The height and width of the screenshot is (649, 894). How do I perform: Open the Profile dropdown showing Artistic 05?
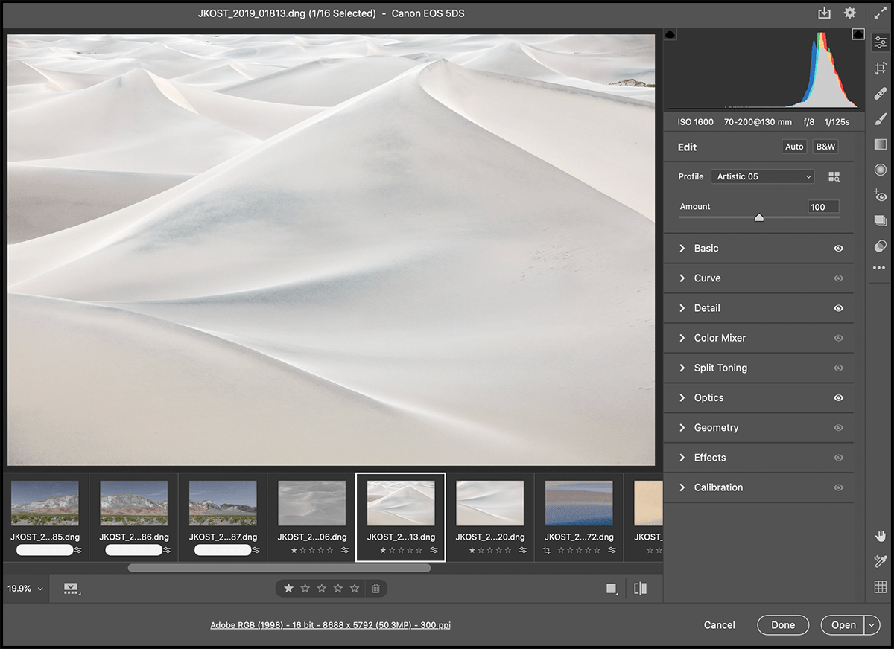pyautogui.click(x=764, y=176)
